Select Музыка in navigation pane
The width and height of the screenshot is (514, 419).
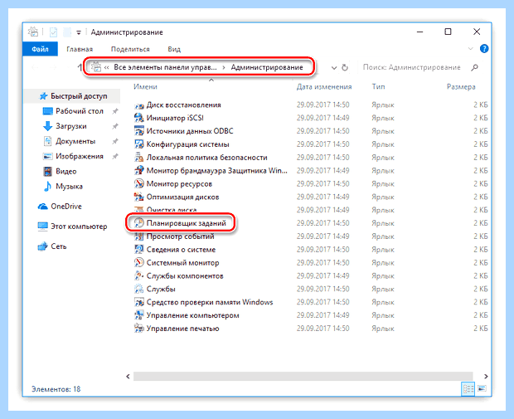pos(69,187)
